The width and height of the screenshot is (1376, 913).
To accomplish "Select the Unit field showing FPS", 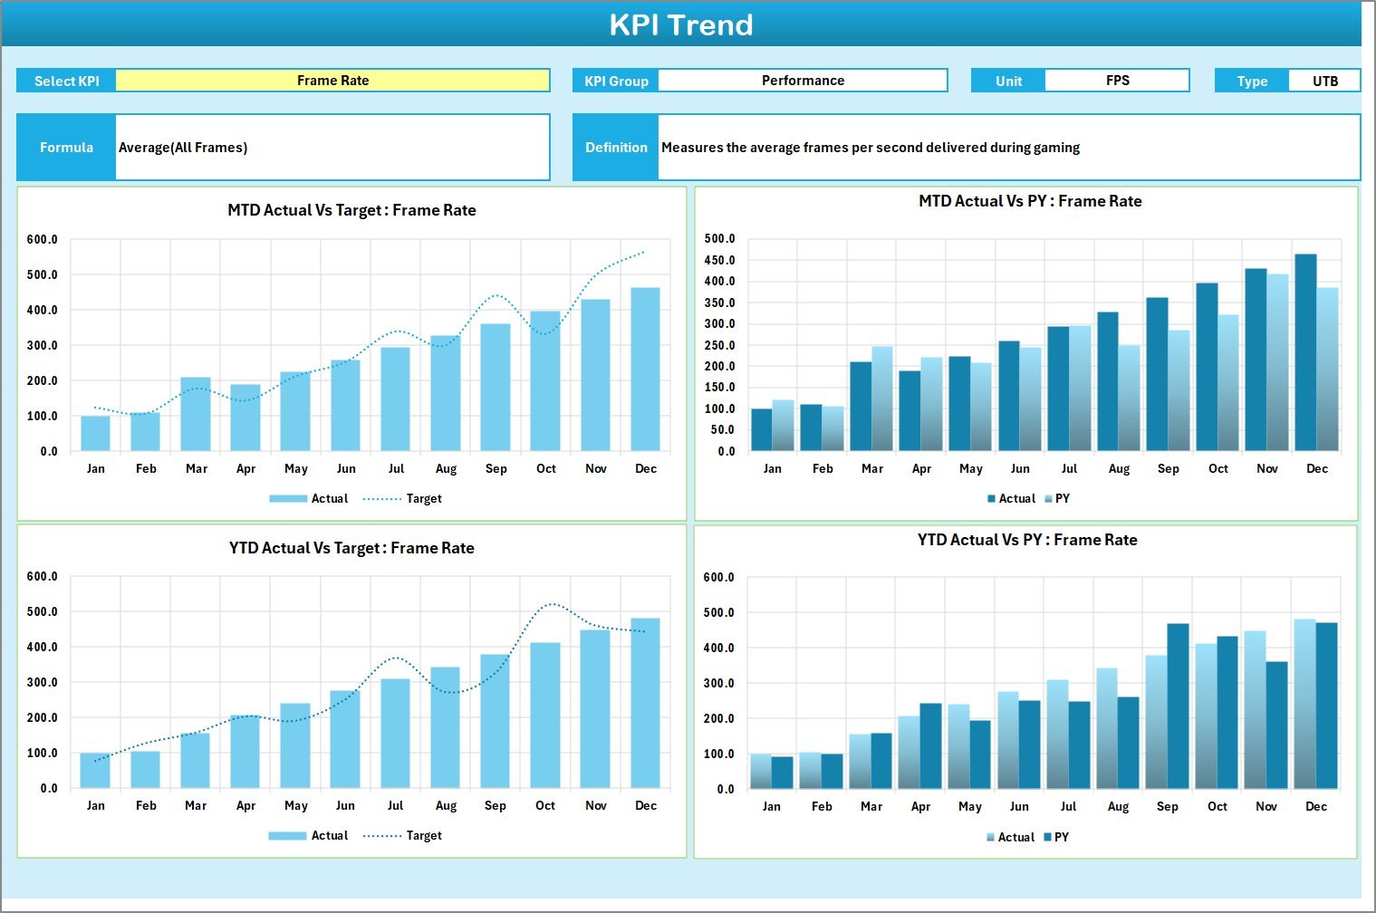I will coord(1117,80).
